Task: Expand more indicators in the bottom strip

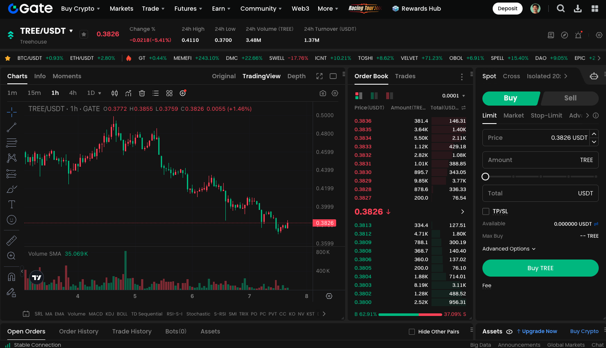Action: pos(324,314)
